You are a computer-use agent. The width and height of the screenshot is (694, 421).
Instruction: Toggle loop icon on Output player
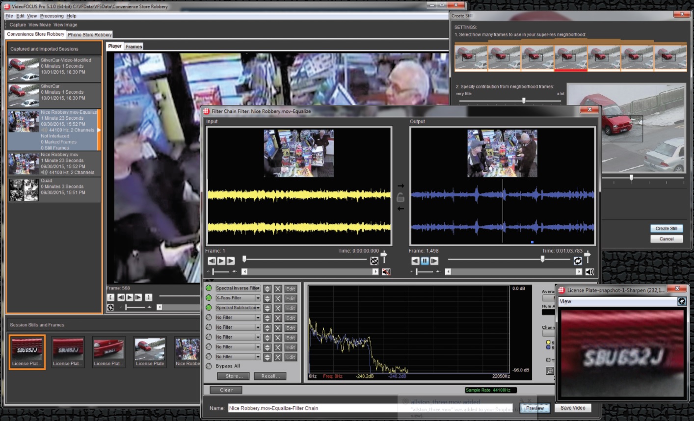pos(578,261)
